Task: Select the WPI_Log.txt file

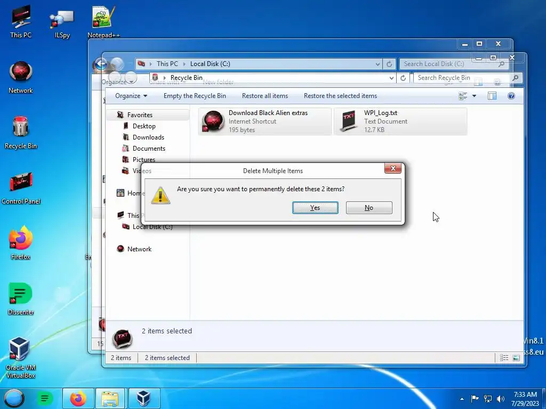Action: [x=400, y=121]
